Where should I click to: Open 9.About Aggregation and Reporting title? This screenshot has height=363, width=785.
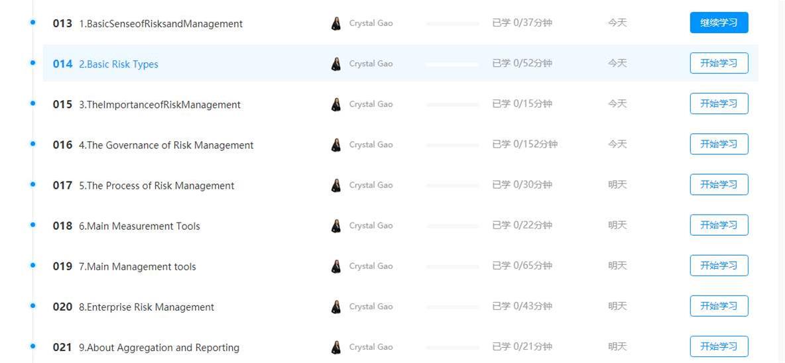tap(159, 348)
